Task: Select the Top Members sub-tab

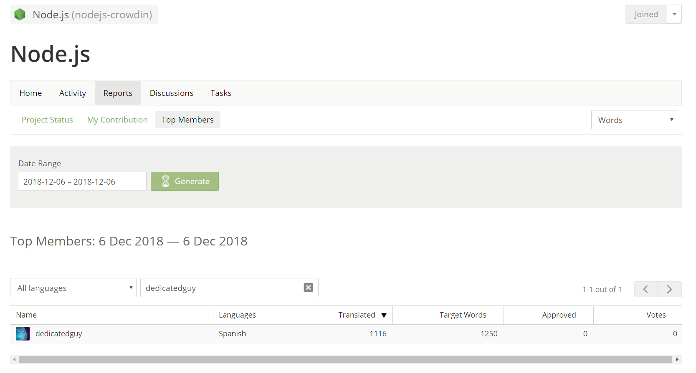Action: tap(187, 120)
